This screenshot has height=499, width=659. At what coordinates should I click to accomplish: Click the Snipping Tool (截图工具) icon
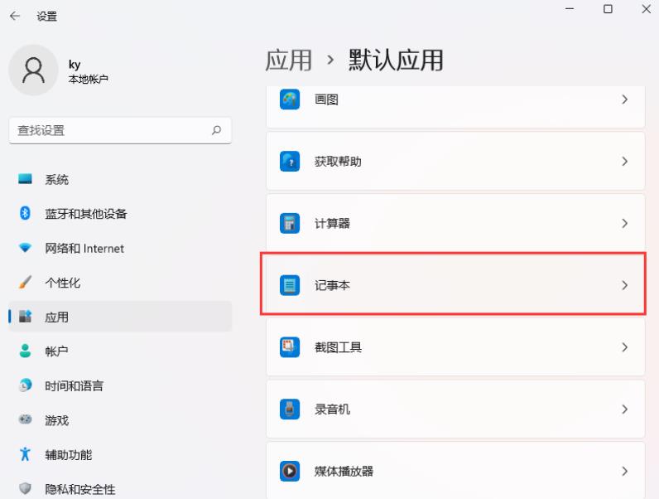[290, 347]
